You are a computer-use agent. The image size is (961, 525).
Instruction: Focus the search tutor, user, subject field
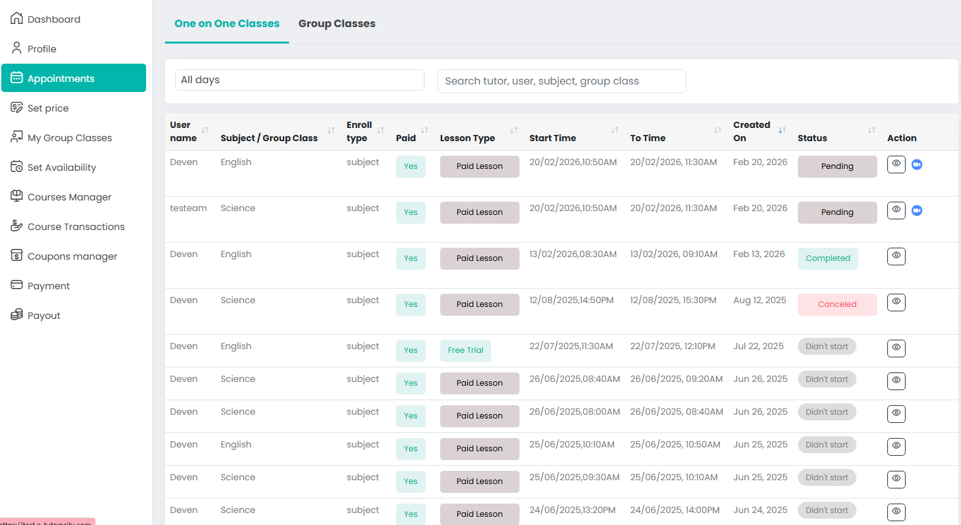tap(561, 81)
